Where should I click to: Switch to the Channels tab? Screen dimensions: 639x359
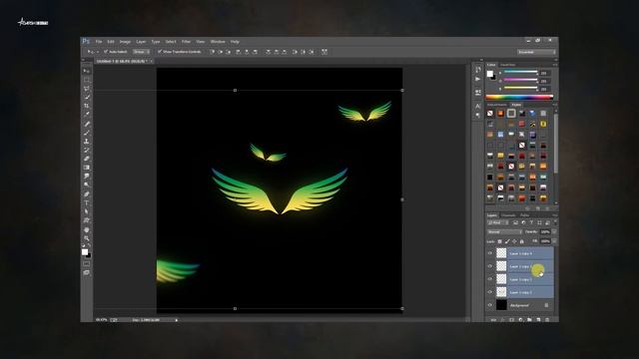508,215
